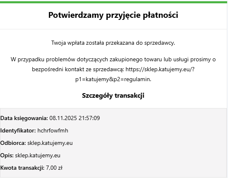Click the Data księgowania label
228x178 pixels.
click(x=24, y=118)
